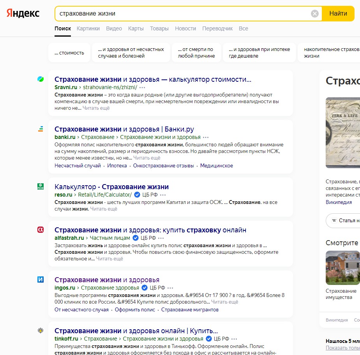Expand 'Читать ещё' in ingos.ru snippet
Screen dimensions: 360x355
[224, 302]
